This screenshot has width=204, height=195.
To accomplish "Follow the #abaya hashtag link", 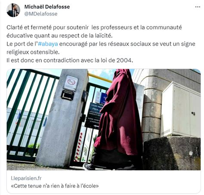I will point(48,44).
